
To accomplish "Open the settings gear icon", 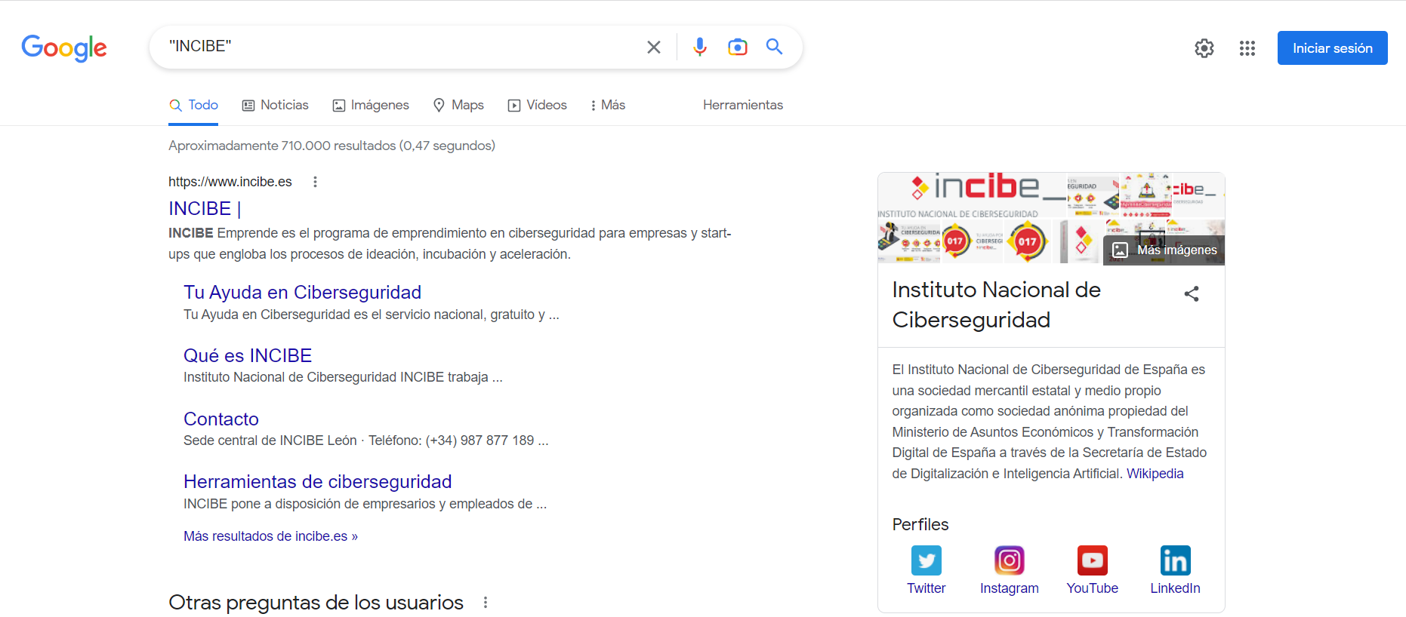I will [x=1204, y=48].
